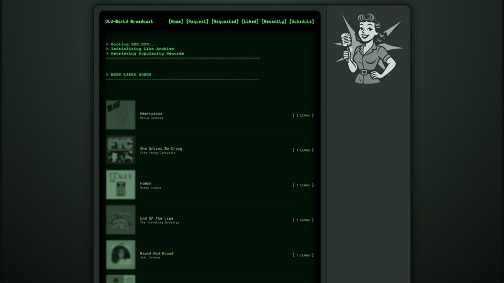Click the pin-up singer with microphone illustration
The image size is (504, 283).
pyautogui.click(x=368, y=48)
